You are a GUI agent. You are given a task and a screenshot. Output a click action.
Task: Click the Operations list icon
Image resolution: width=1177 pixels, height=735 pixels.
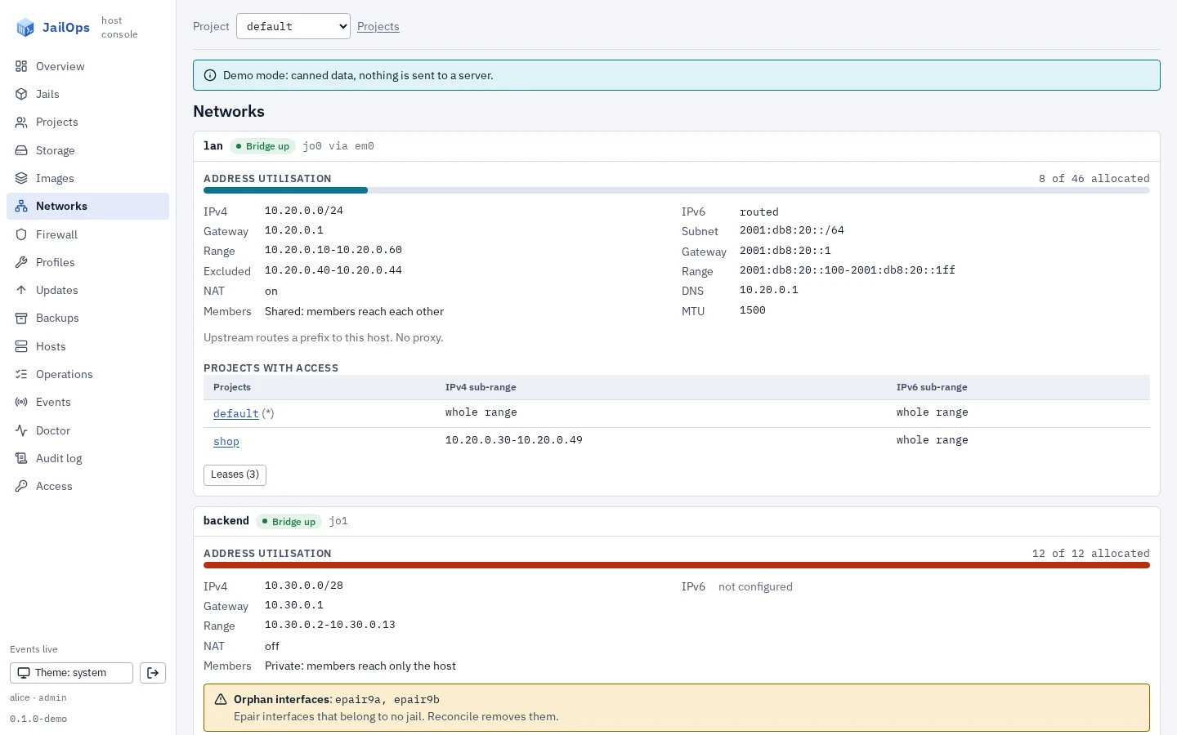[21, 374]
